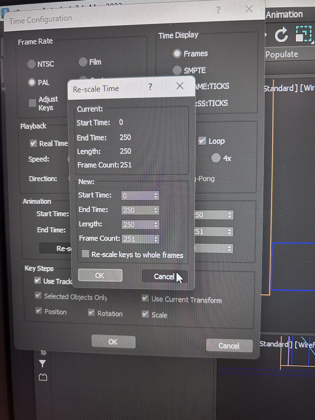Select the Film frame rate option
Screen dimensions: 315x420
point(83,62)
